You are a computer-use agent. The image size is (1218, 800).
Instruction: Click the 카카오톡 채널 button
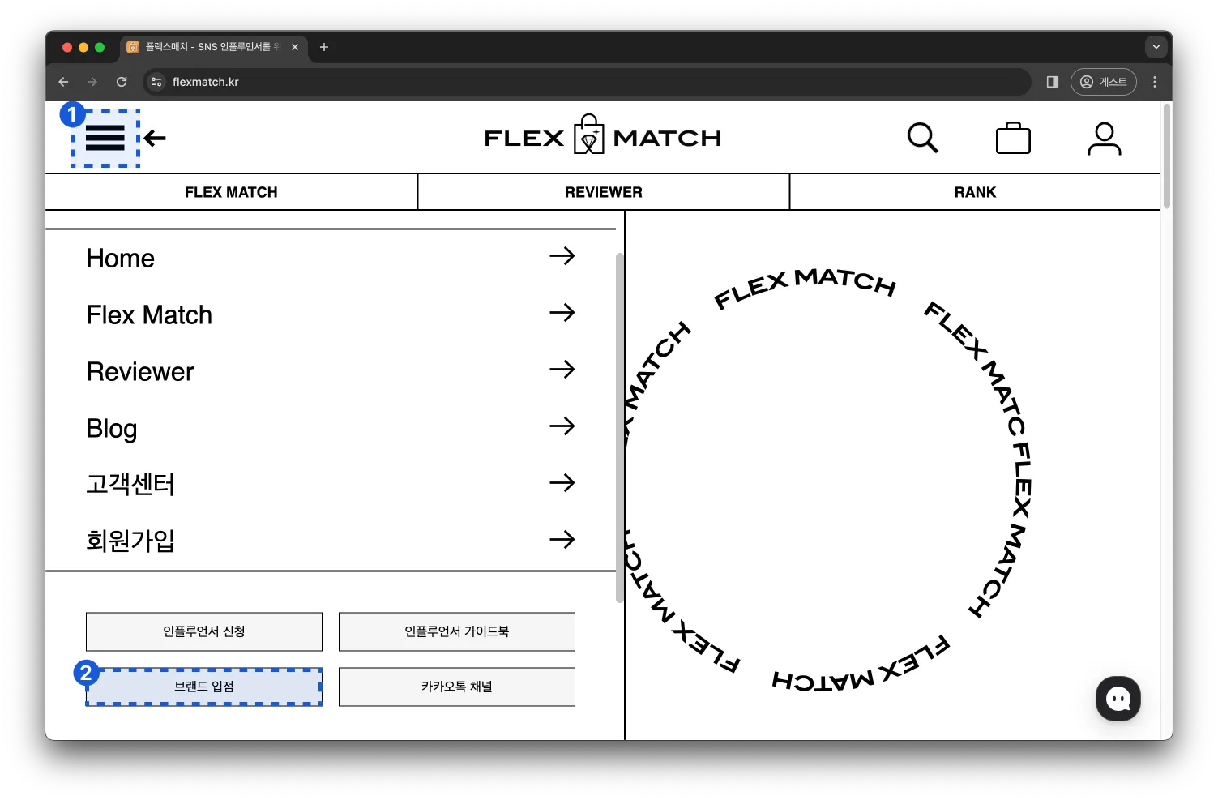457,687
